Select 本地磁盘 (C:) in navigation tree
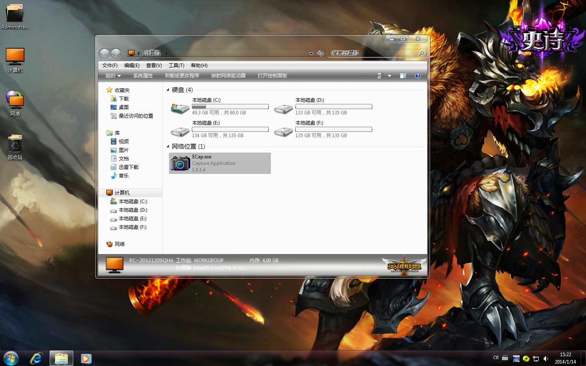Screen dimensions: 586x366 129,202
